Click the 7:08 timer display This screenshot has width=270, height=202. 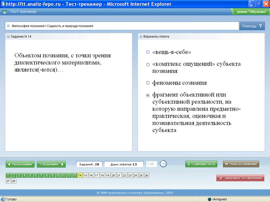click(x=151, y=164)
